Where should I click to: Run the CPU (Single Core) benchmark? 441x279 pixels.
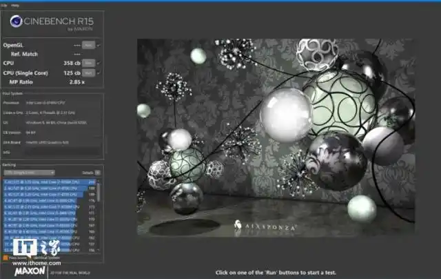[x=88, y=72]
